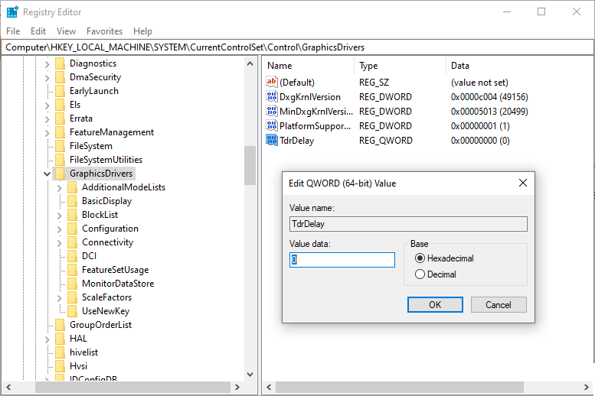Select the PlatformSupport DWORD icon
This screenshot has width=595, height=396.
pyautogui.click(x=271, y=126)
